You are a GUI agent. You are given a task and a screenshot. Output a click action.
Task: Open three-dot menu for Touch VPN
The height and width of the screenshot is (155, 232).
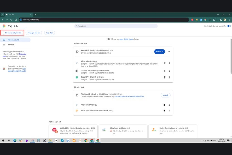pyautogui.click(x=169, y=111)
